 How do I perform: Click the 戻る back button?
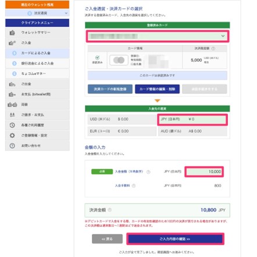107,239
